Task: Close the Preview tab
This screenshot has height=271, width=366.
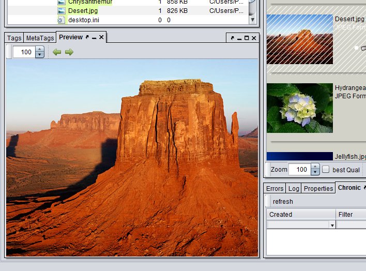Action: (x=101, y=37)
